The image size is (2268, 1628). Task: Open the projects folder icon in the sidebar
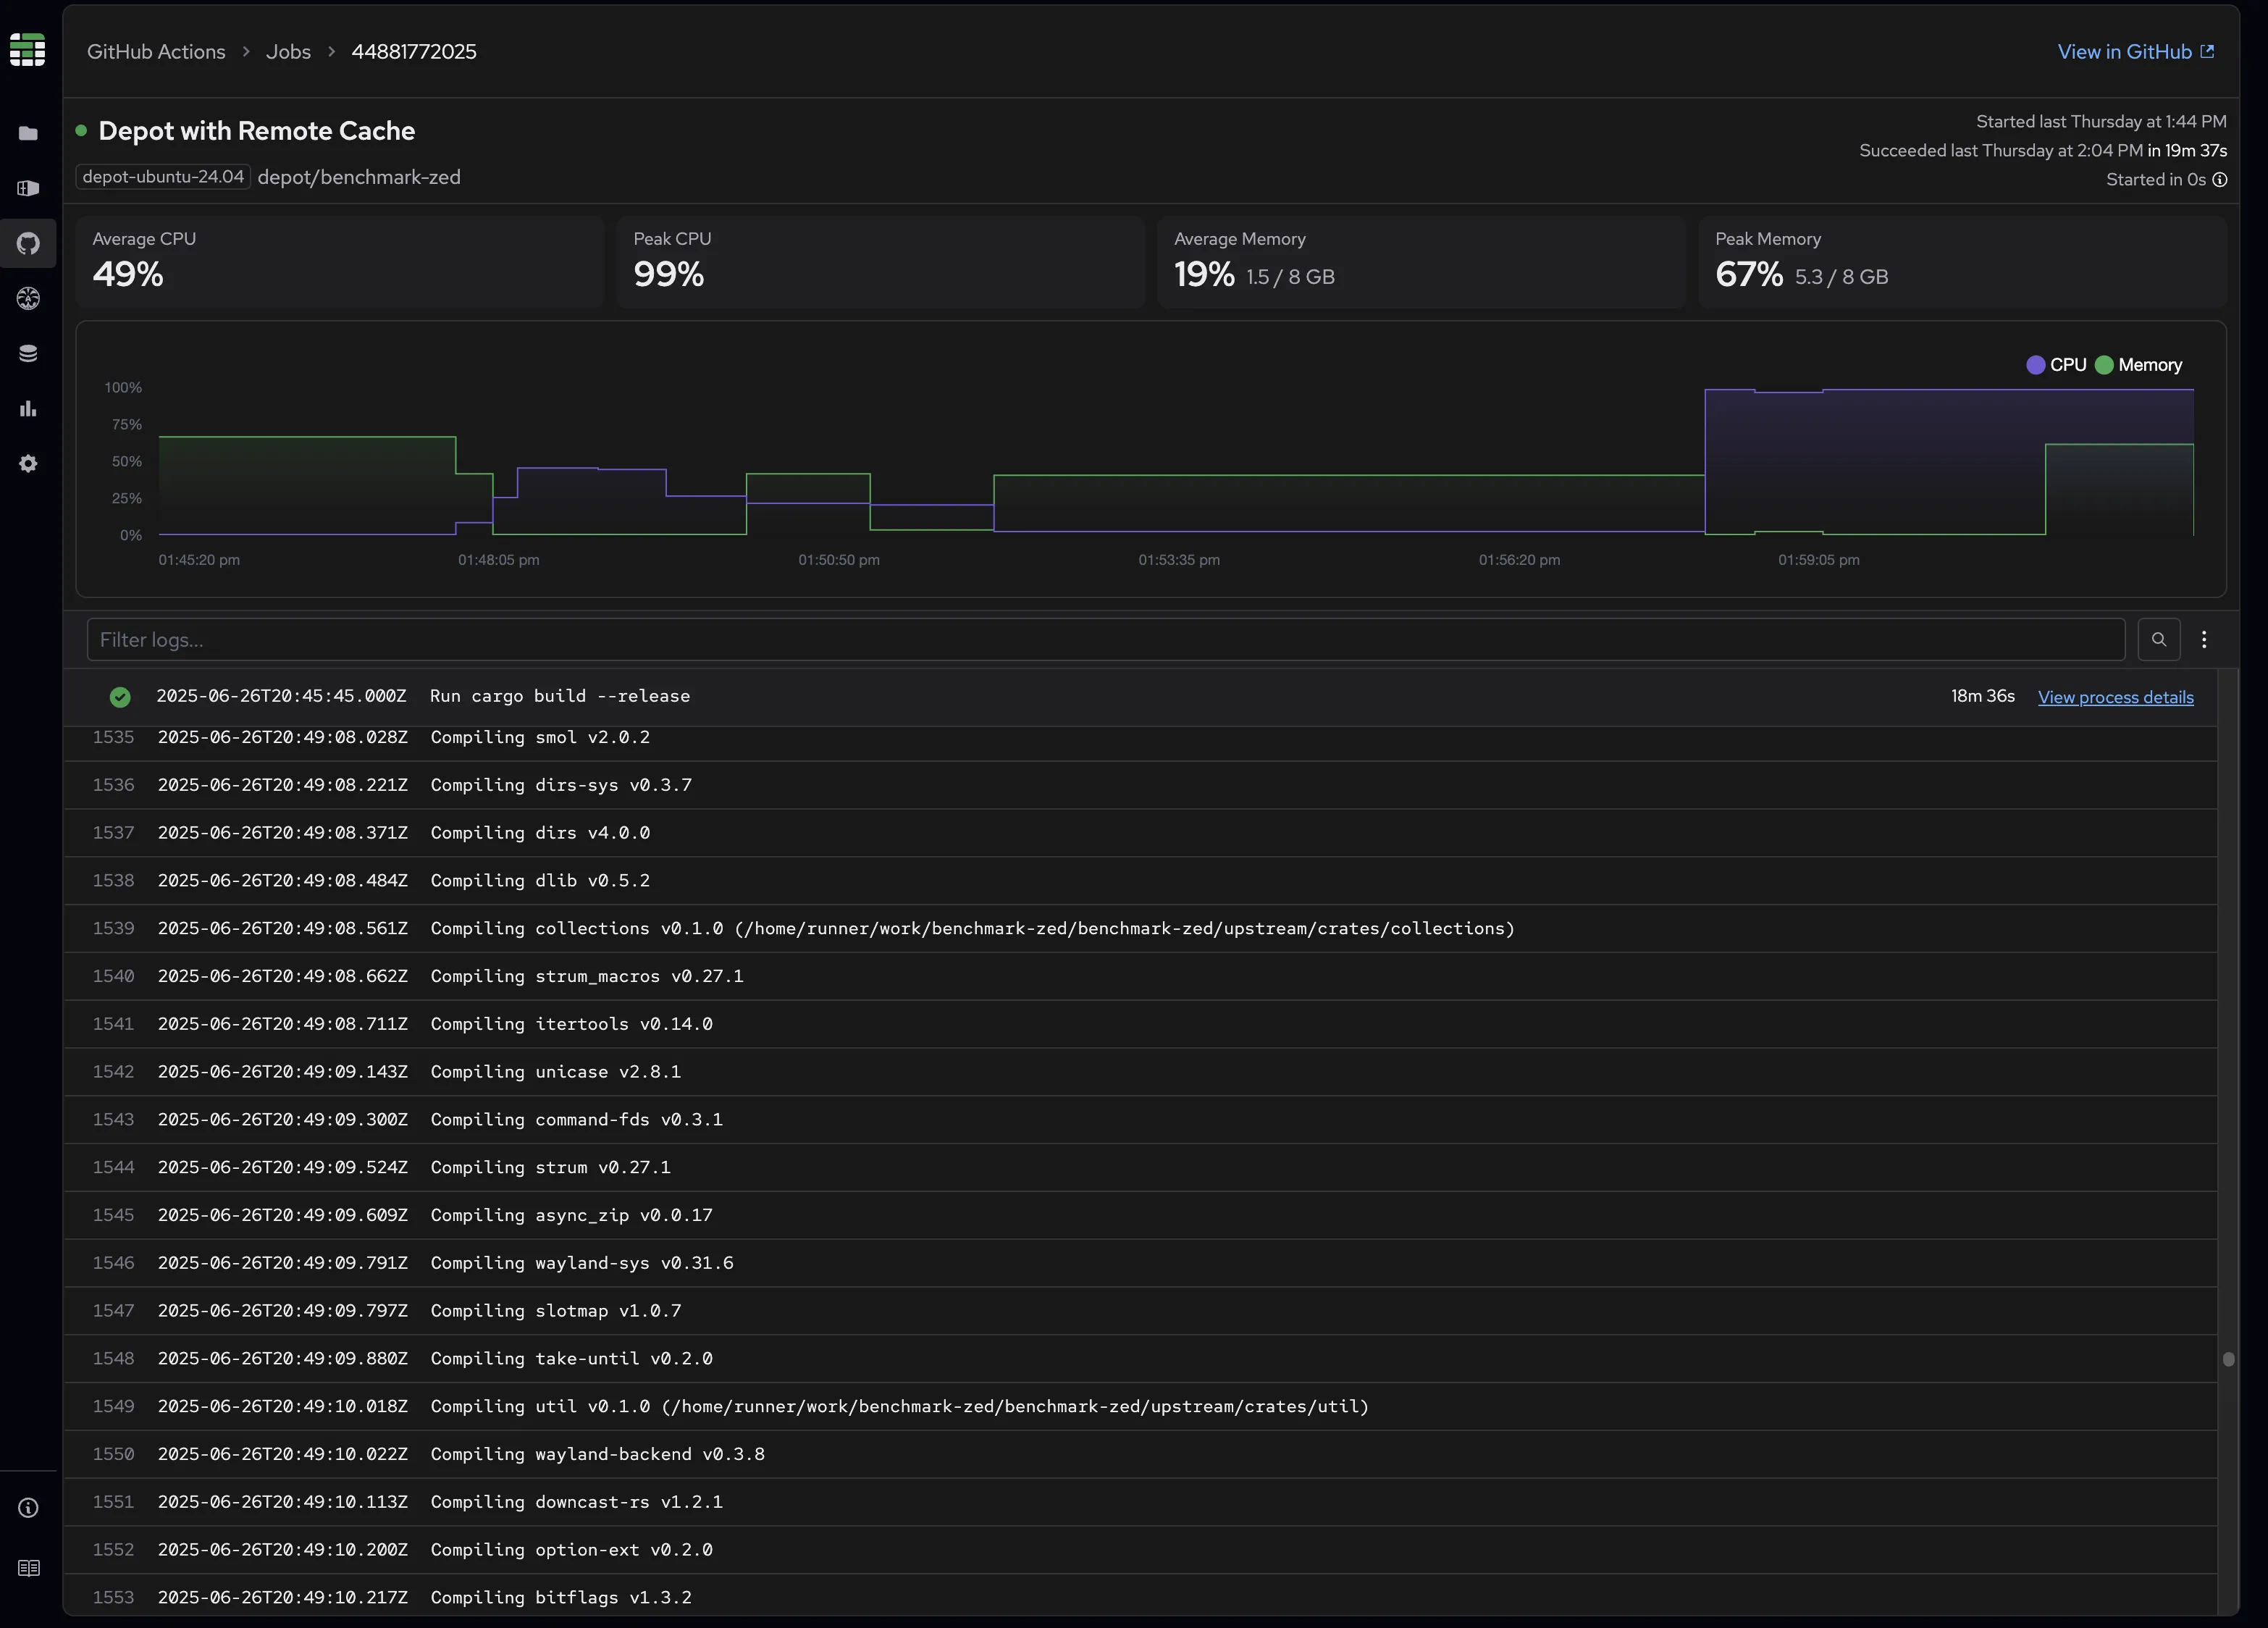(28, 133)
